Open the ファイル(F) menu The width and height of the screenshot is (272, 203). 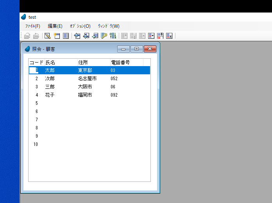pos(32,26)
